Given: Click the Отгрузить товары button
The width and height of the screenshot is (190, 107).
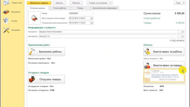Looking at the screenshot, I should pos(47,79).
